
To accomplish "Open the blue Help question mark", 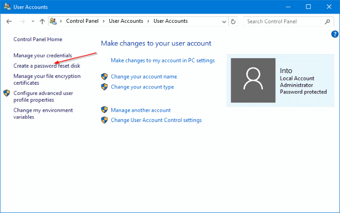I will point(335,34).
